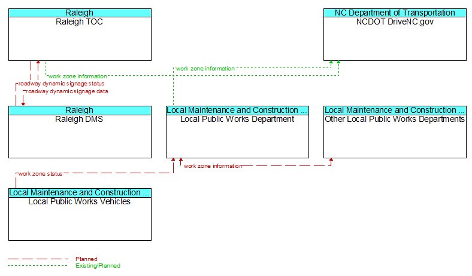Click the 'Existing/Planned' legend label
This screenshot has width=472, height=276.
tap(98, 265)
